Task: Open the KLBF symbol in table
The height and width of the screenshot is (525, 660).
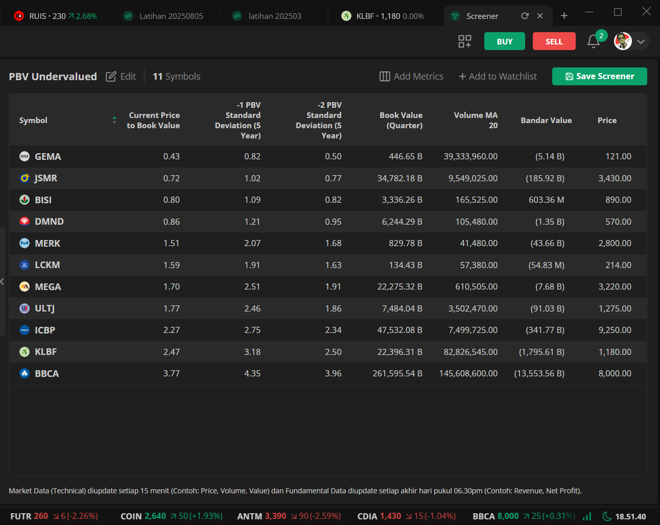Action: tap(46, 352)
